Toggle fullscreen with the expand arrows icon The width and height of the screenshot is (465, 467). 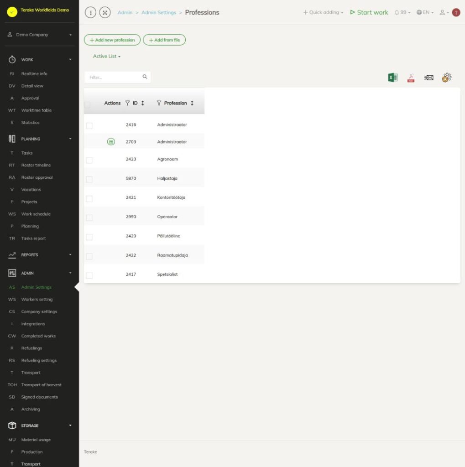[x=105, y=12]
